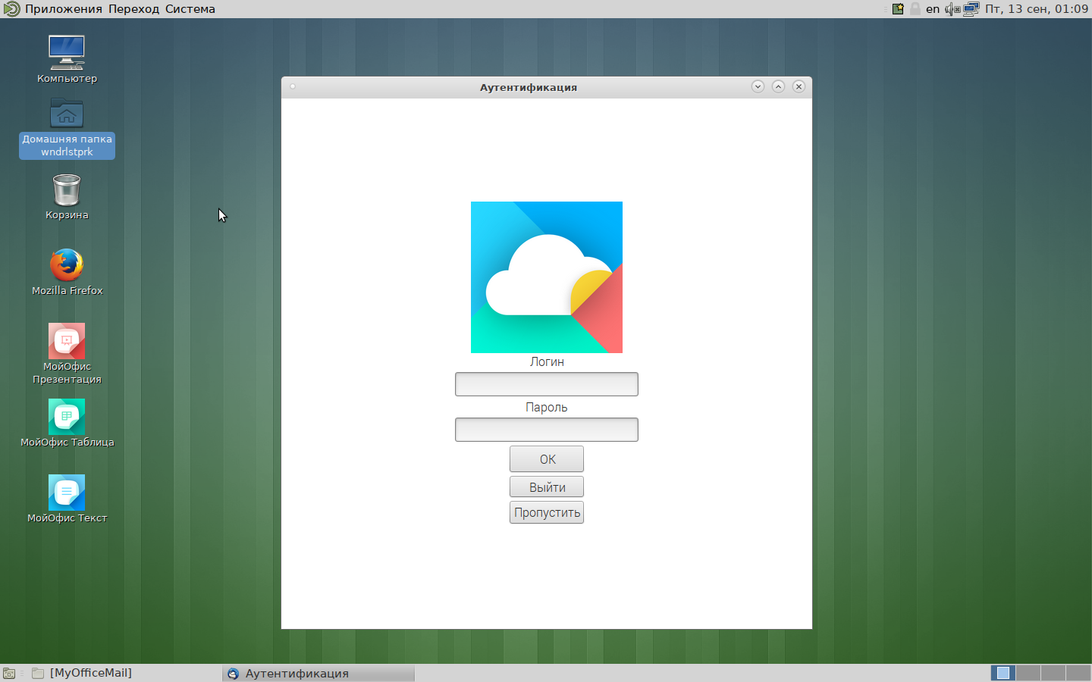Select the first workspace in the pager

click(1003, 673)
